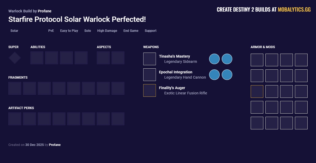Click the first blue perk circle on Tinasha's Mastery
The image size is (316, 163).
click(214, 59)
